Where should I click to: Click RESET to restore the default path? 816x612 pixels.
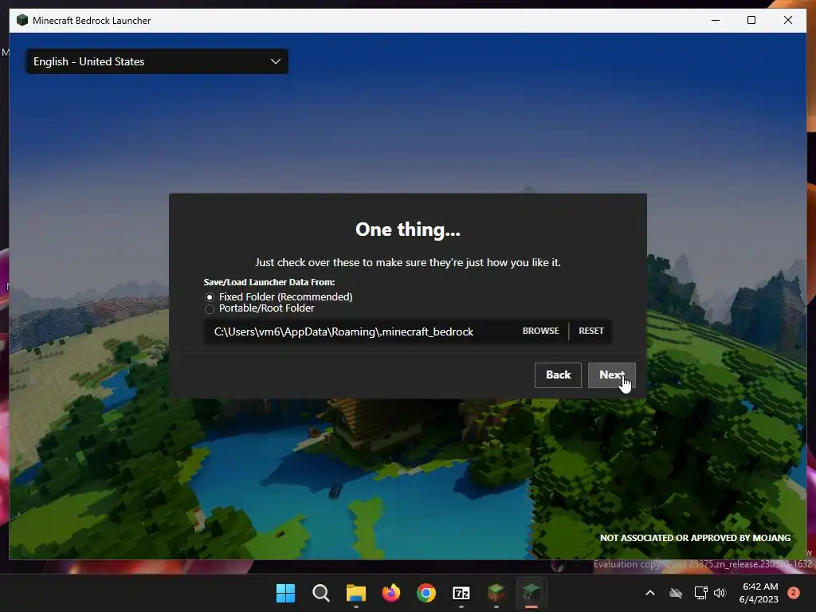click(591, 331)
